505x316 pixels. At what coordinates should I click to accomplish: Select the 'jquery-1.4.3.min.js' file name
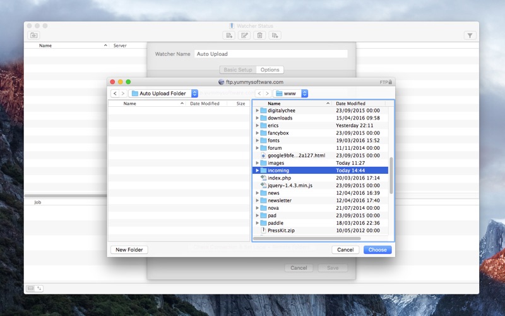[290, 185]
